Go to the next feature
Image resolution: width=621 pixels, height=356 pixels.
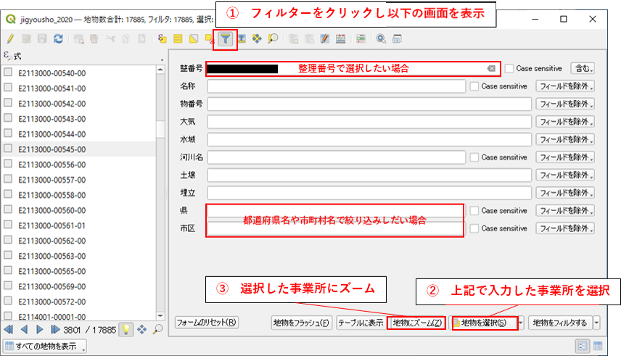tap(39, 329)
